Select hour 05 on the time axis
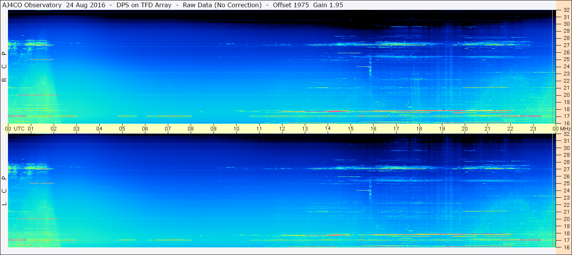The height and width of the screenshot is (255, 572). (x=122, y=129)
